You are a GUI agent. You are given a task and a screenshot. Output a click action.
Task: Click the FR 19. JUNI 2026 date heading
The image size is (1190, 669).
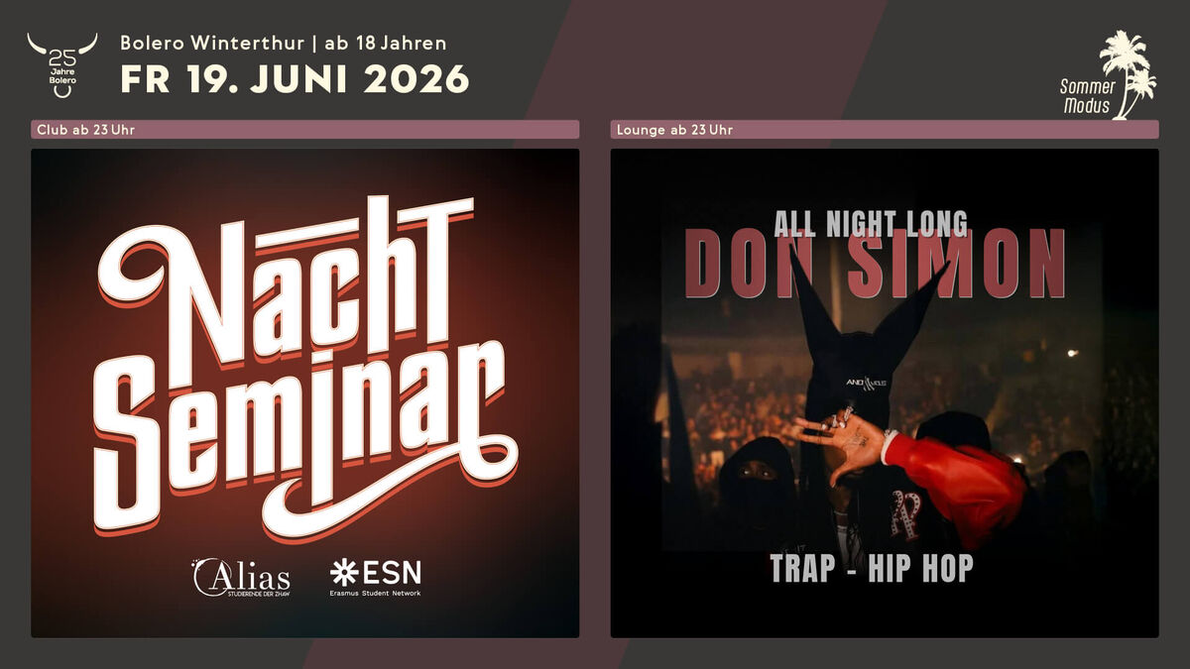(295, 79)
